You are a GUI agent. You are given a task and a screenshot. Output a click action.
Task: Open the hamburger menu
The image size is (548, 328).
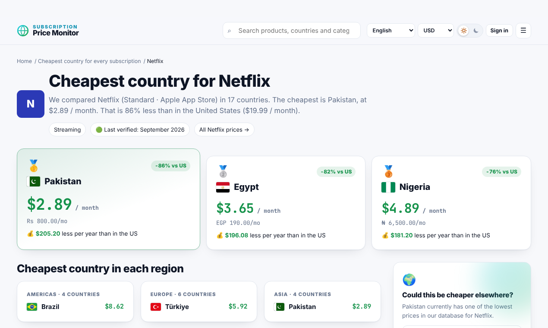click(523, 31)
